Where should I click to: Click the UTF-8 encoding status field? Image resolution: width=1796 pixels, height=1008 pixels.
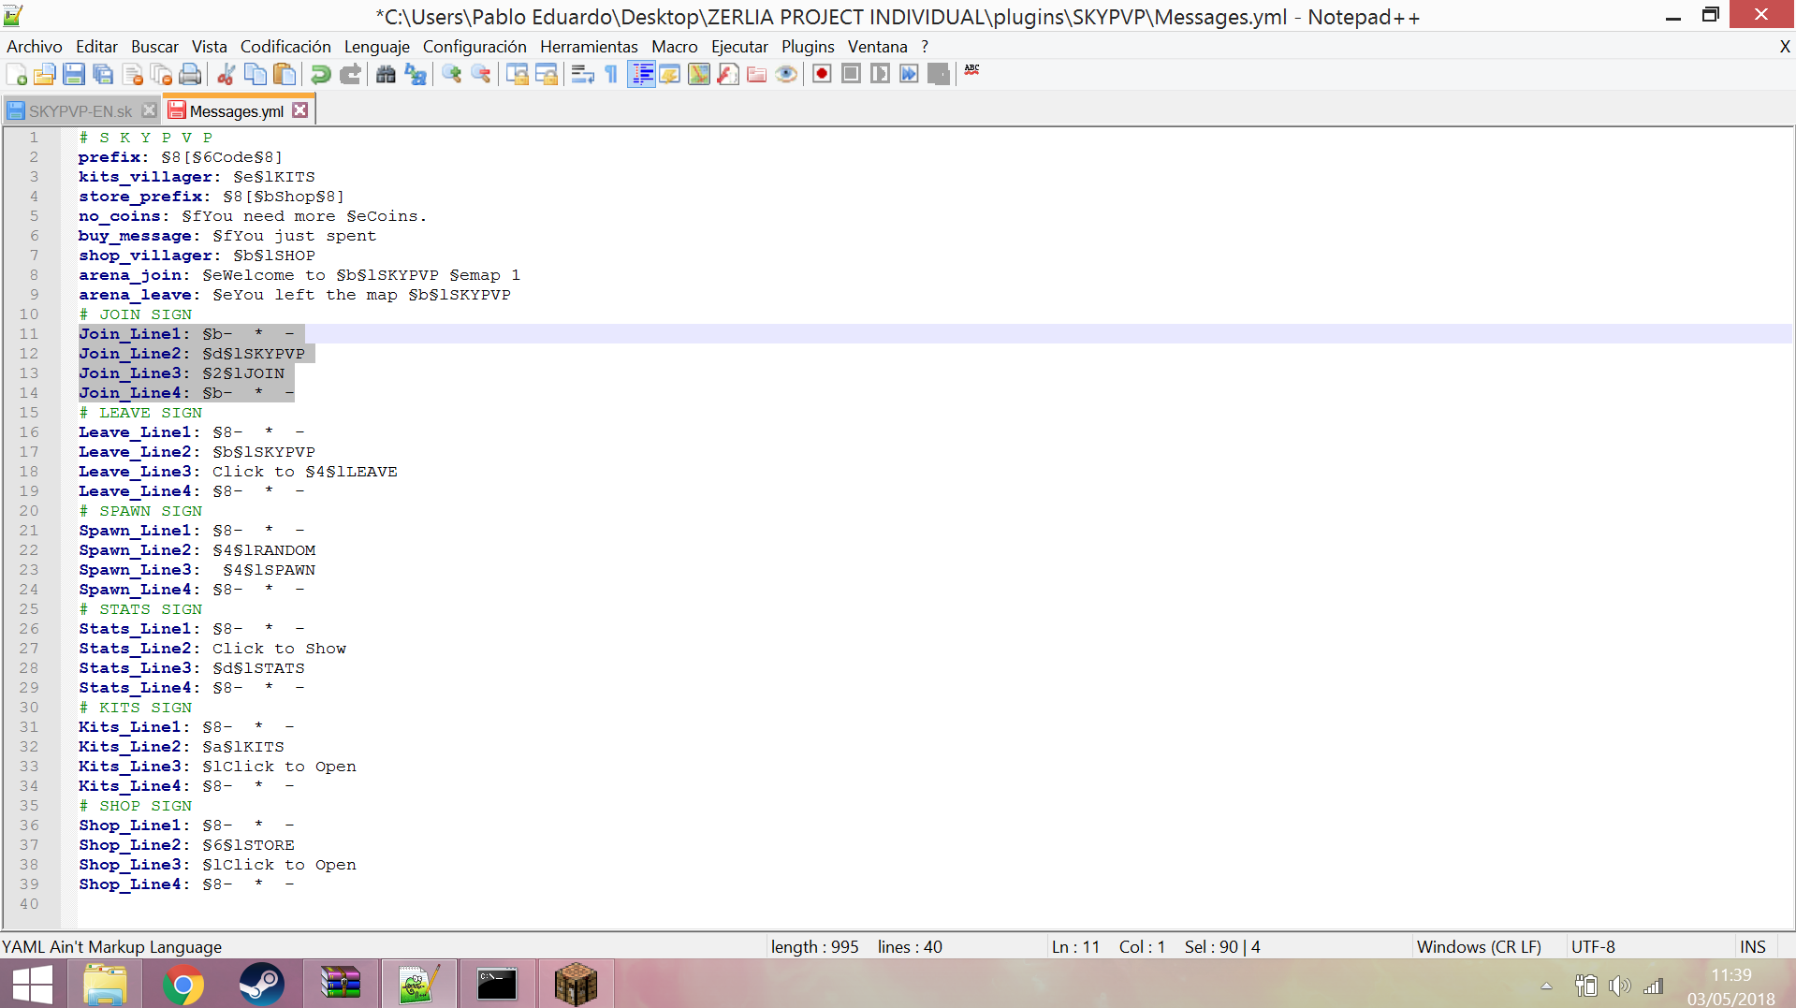(x=1593, y=946)
